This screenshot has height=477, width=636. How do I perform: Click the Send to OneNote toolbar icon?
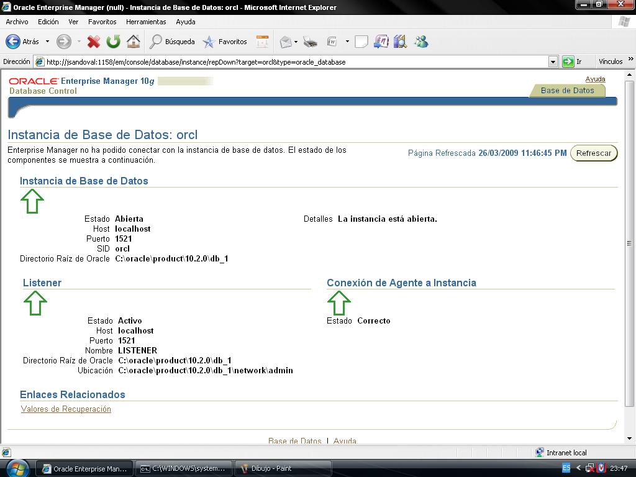381,42
